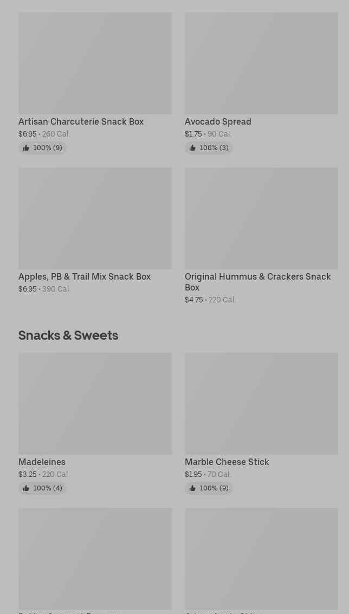This screenshot has height=614, width=349.
Task: Click thumbs-up icon under Avocado Spread
Action: pyautogui.click(x=192, y=148)
